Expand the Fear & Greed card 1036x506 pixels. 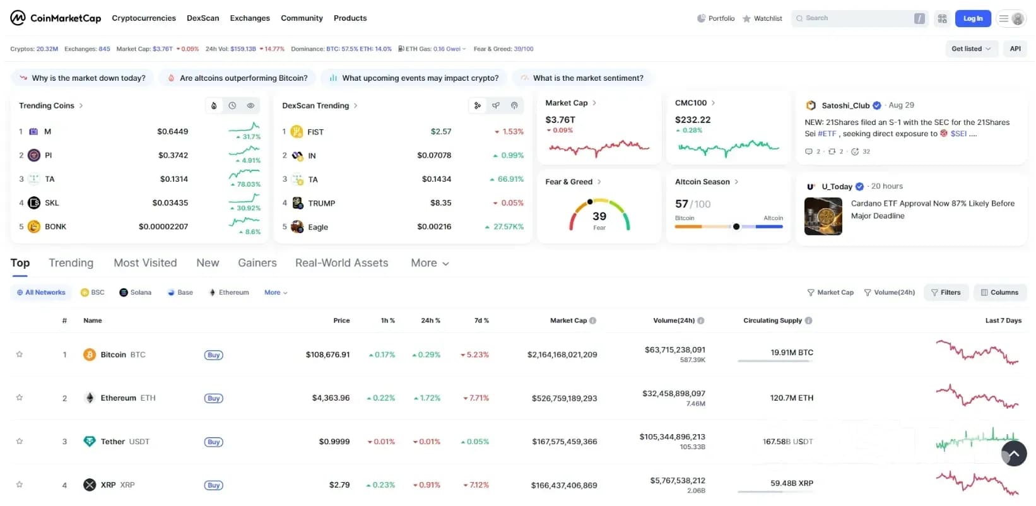[x=573, y=182]
